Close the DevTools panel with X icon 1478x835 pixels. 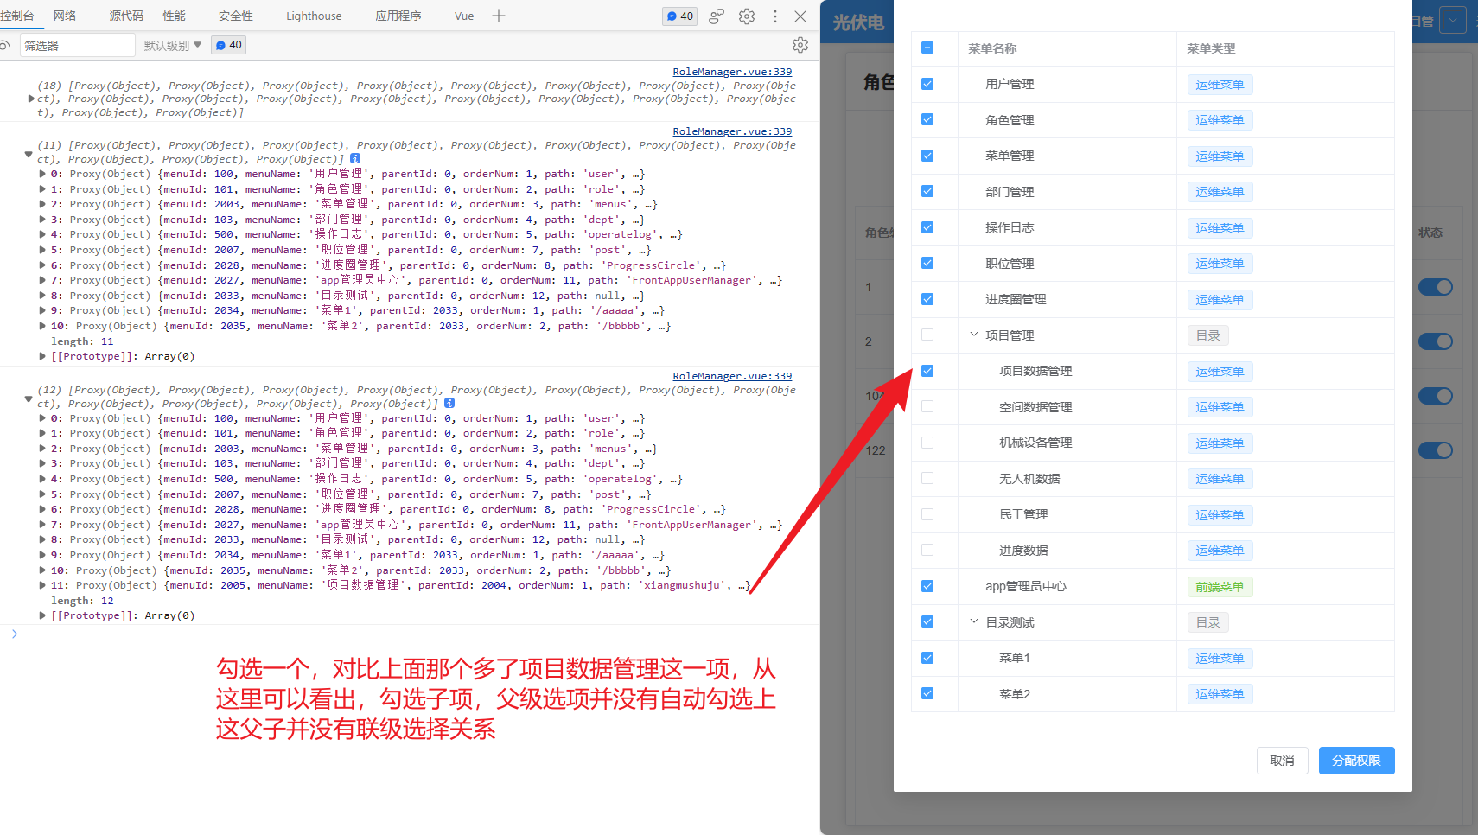(800, 16)
